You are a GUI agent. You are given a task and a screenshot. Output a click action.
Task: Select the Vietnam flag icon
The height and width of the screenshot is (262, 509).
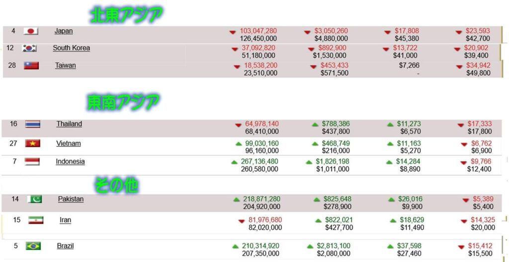click(x=33, y=143)
